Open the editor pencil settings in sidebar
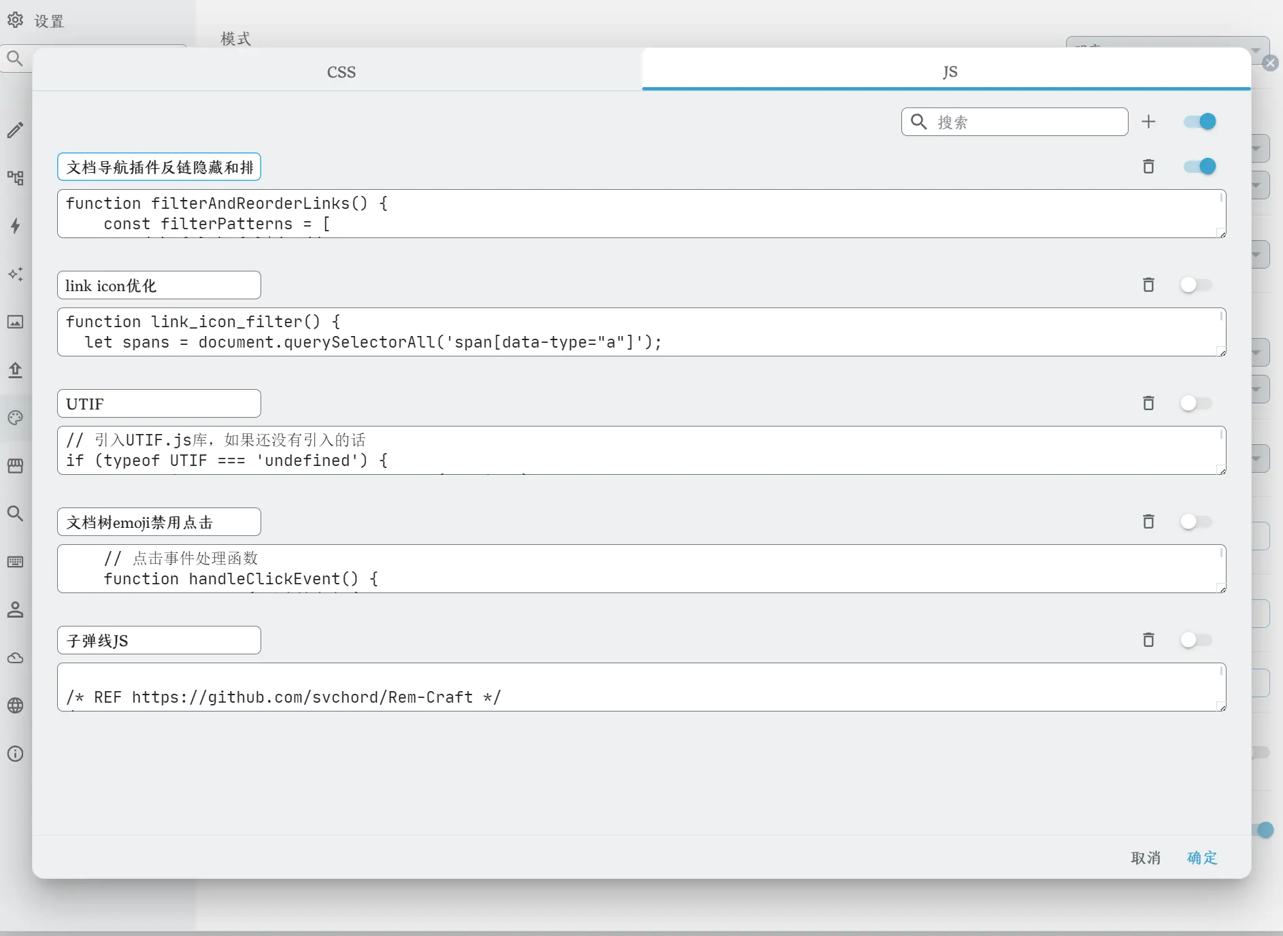Screen dimensions: 1283x936 (16, 130)
